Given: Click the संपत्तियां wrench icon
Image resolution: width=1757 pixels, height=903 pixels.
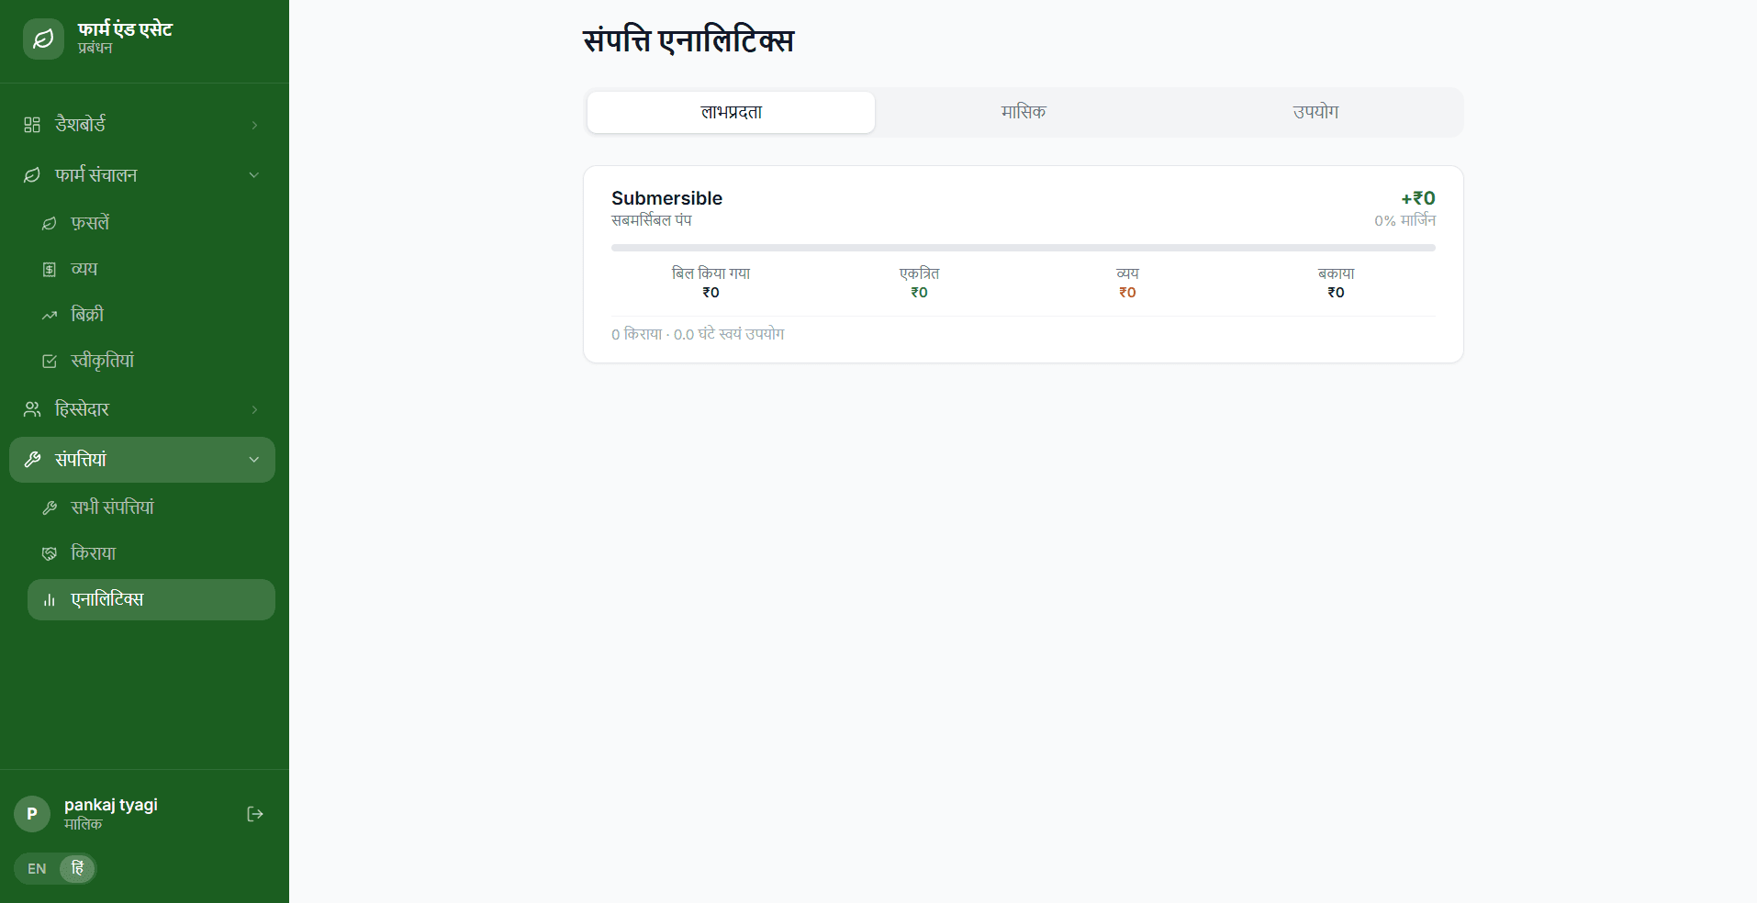Looking at the screenshot, I should coord(32,460).
